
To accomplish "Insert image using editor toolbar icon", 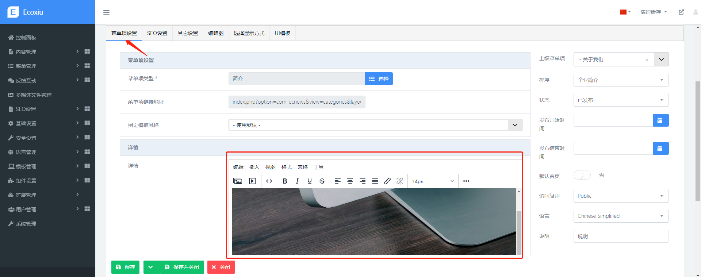I will (x=238, y=181).
